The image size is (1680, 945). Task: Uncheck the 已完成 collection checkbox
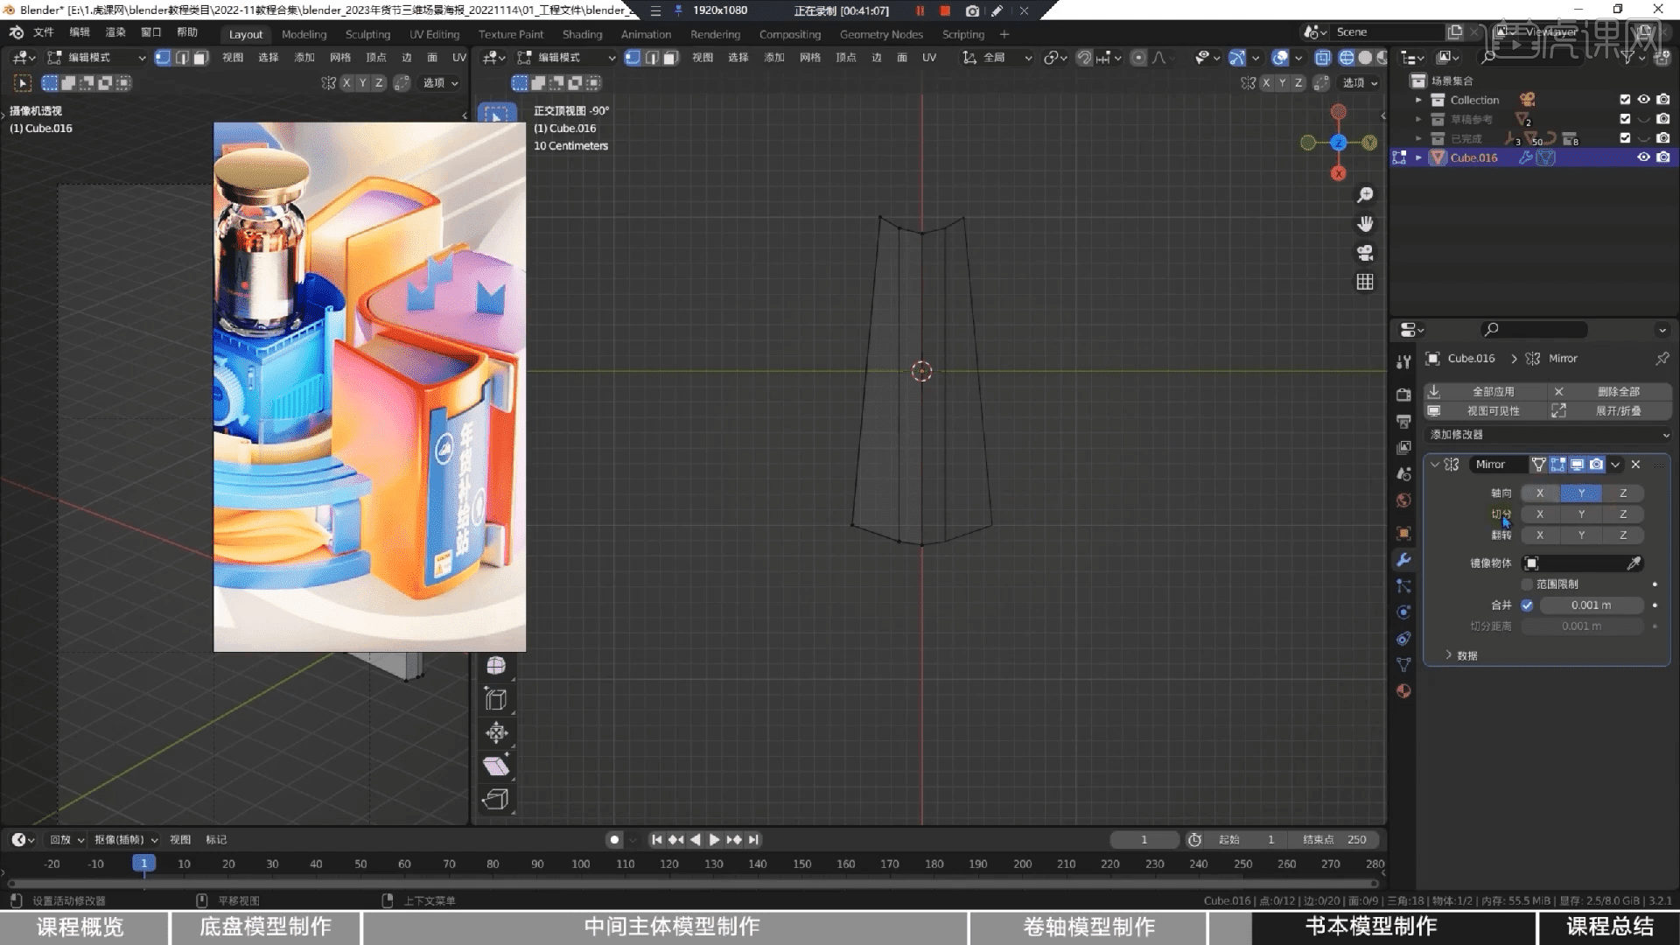click(1625, 138)
